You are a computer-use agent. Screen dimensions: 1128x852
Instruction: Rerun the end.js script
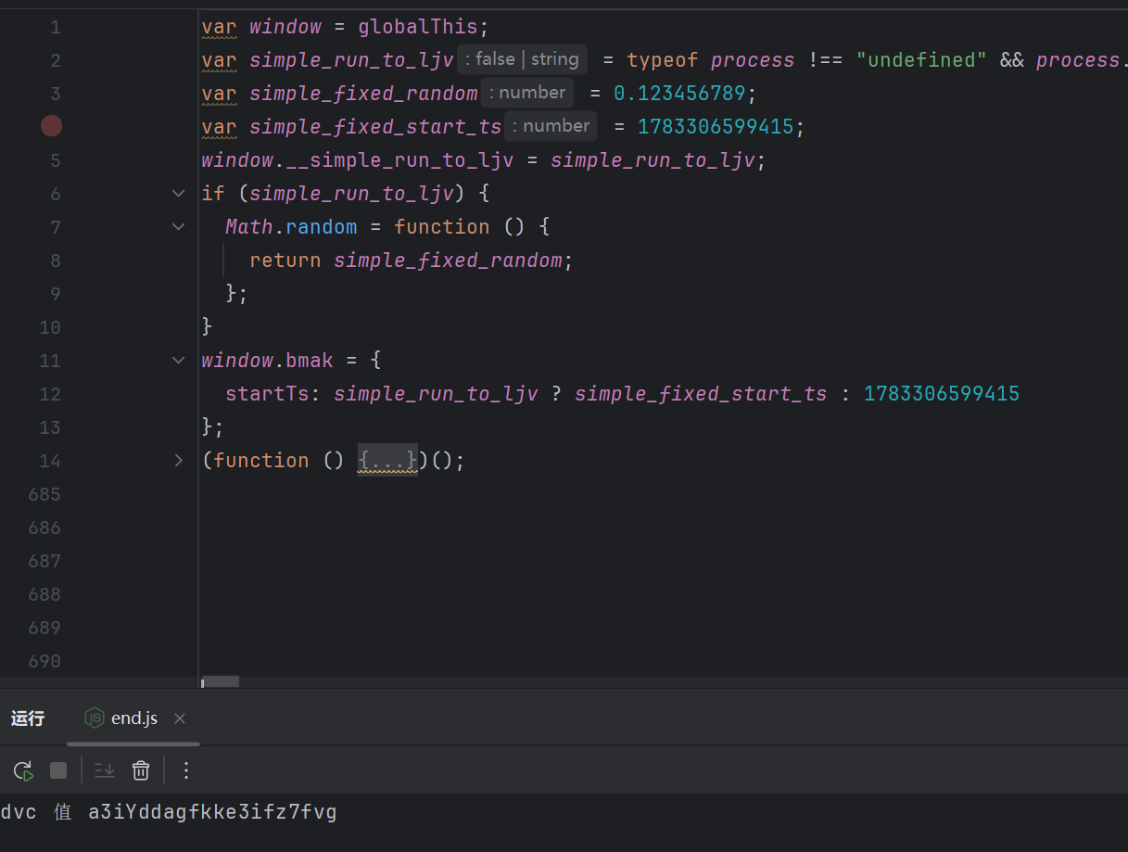click(x=23, y=770)
